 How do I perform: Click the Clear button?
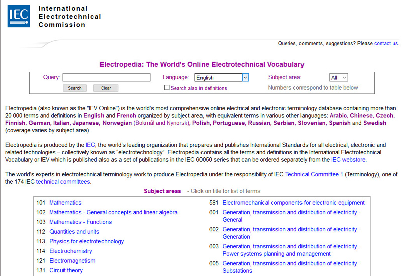[x=106, y=88]
